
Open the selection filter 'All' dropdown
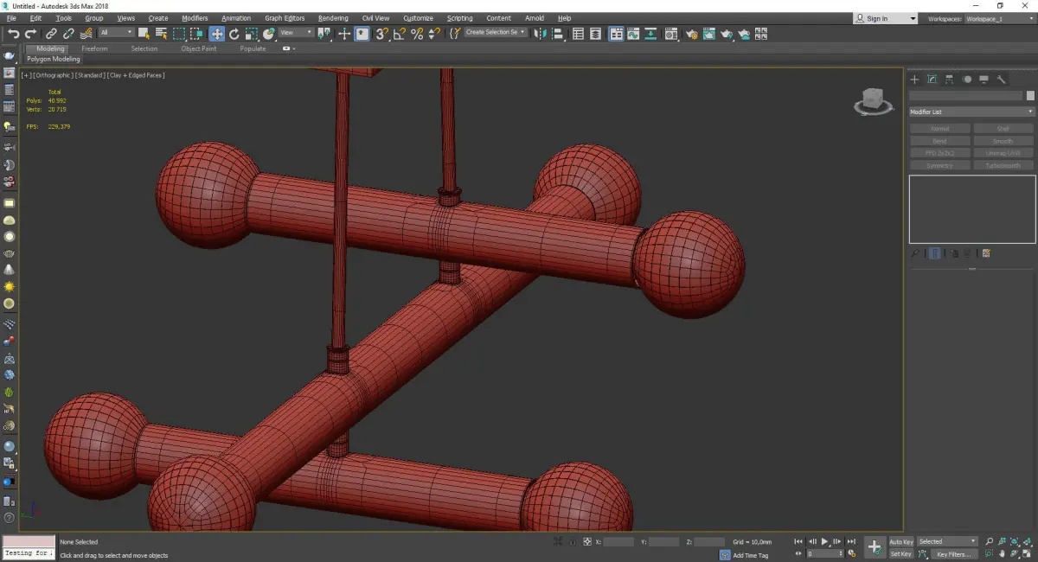tap(116, 33)
